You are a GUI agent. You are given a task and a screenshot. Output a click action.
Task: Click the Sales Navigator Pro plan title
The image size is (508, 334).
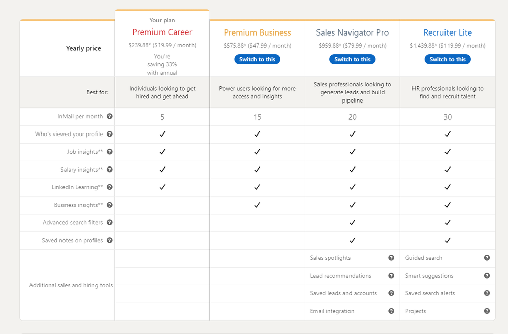click(353, 32)
